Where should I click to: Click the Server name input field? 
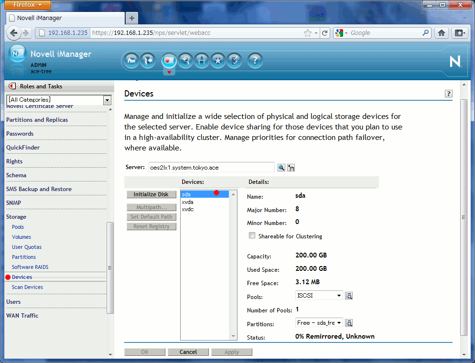(x=211, y=168)
